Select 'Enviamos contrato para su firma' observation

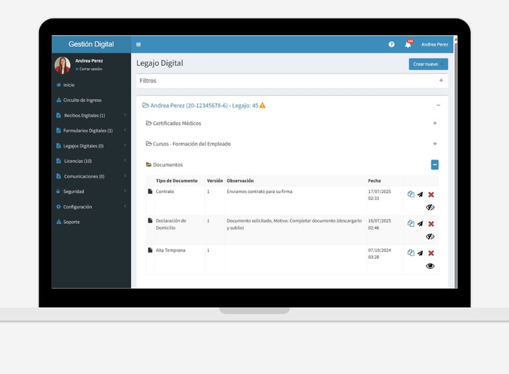259,191
